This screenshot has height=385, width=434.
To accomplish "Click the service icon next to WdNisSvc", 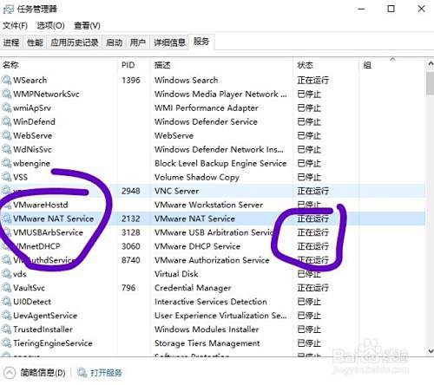I will 7,149.
